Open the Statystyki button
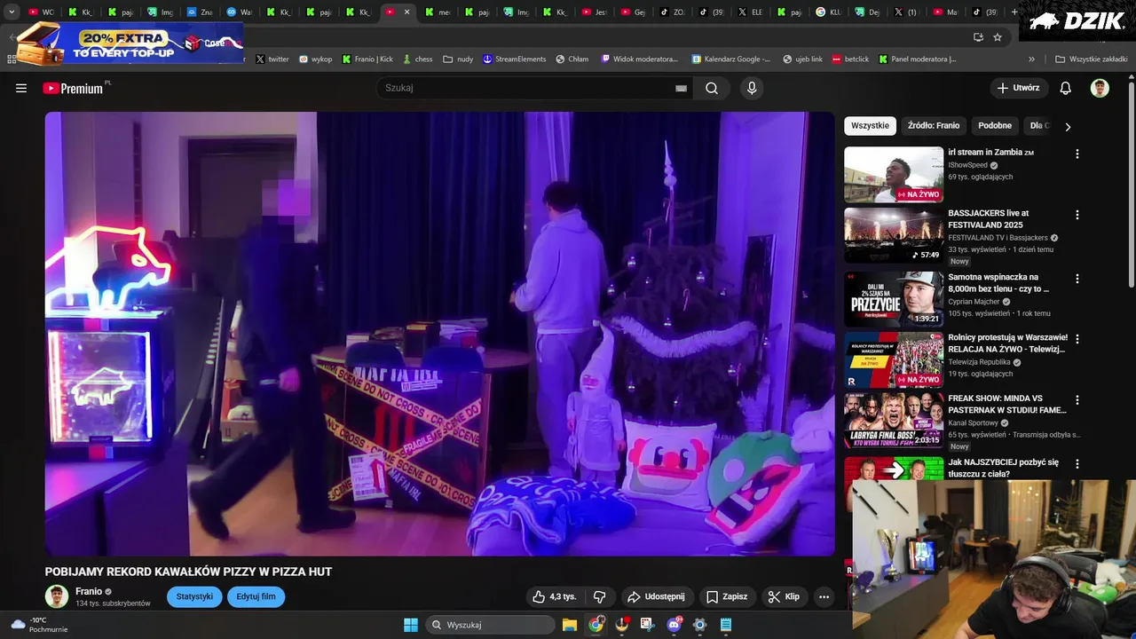 coord(194,596)
